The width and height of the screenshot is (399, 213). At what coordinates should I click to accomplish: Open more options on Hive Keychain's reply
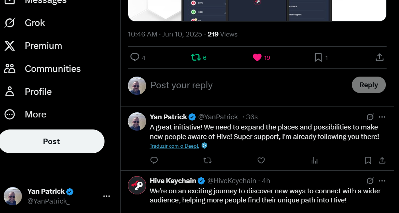(382, 181)
